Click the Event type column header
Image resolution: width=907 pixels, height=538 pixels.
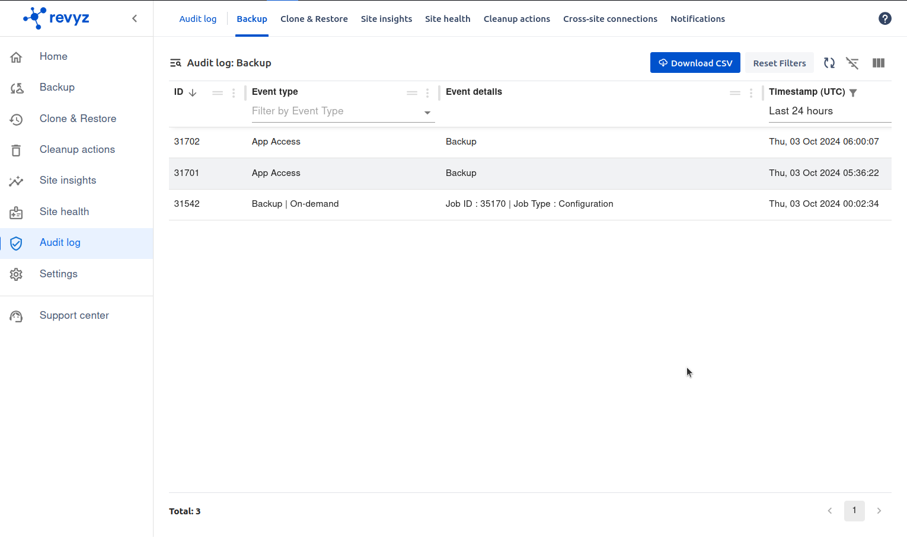pyautogui.click(x=274, y=92)
